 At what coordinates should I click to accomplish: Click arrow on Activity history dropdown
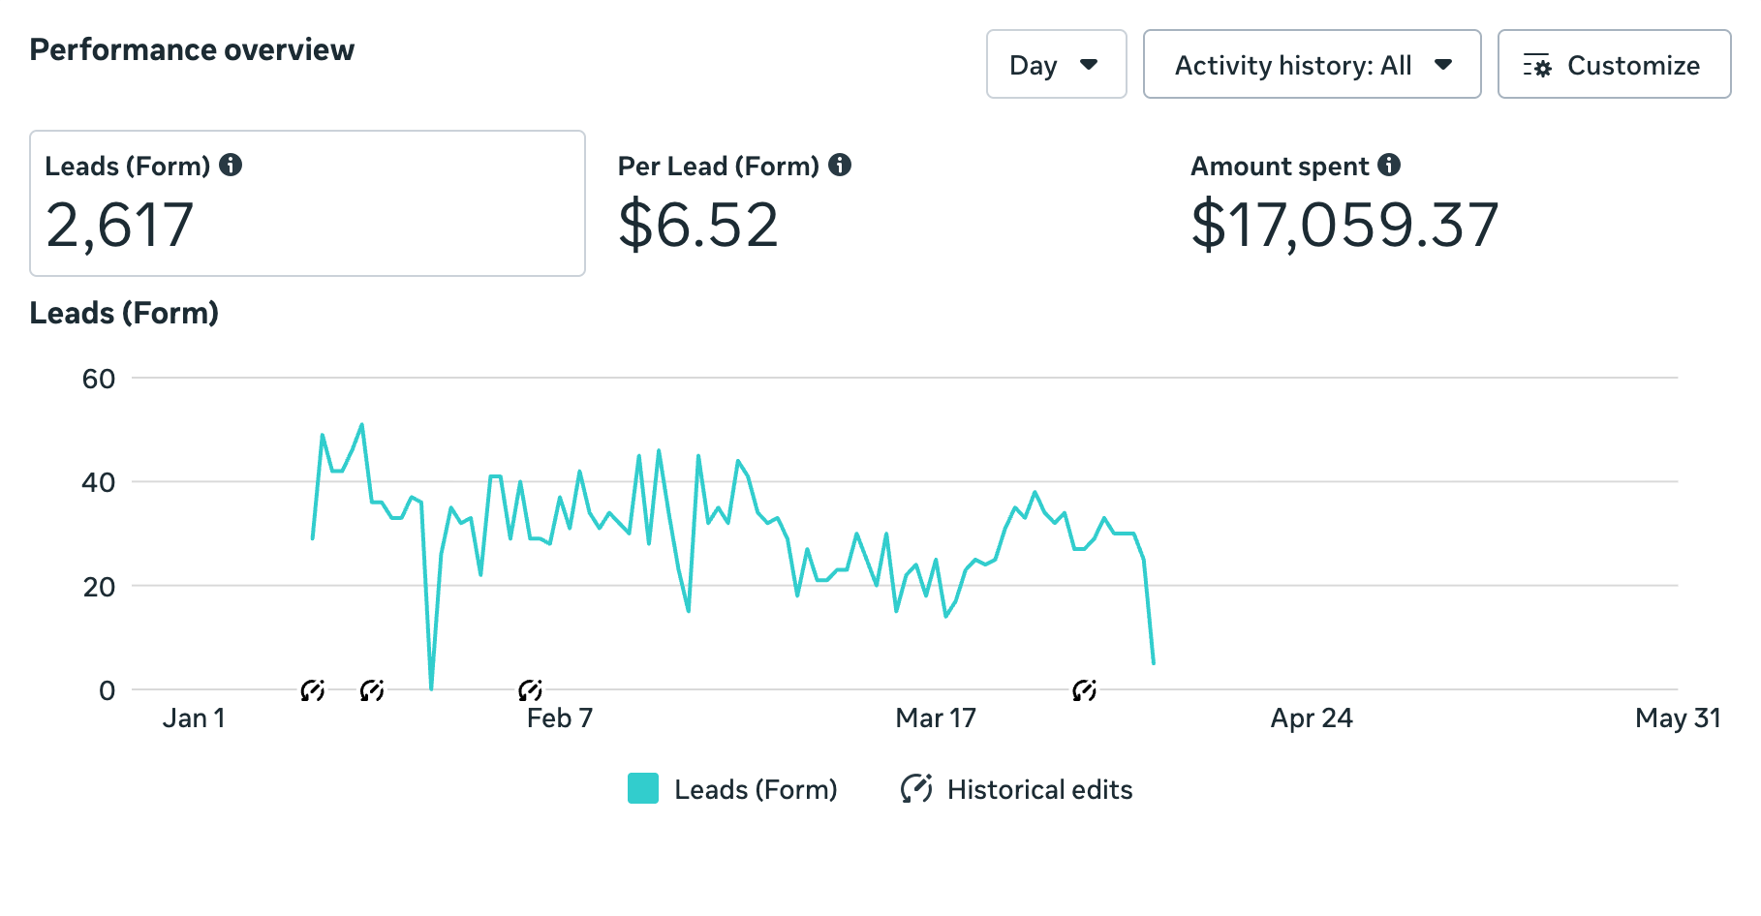[1443, 65]
